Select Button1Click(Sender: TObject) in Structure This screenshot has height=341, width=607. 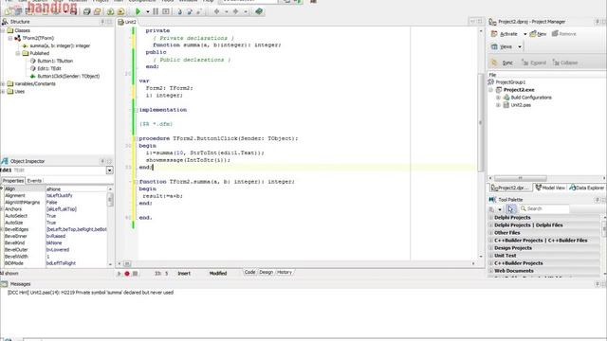(68, 76)
